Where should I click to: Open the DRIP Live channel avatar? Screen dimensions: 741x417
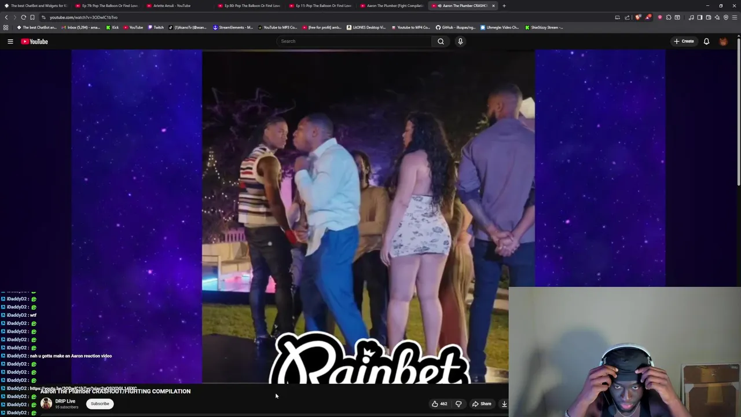pos(46,404)
